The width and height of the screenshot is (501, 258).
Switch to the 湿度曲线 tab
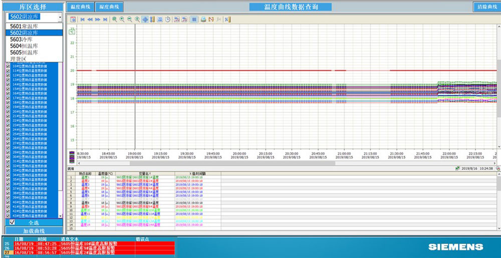tap(109, 6)
